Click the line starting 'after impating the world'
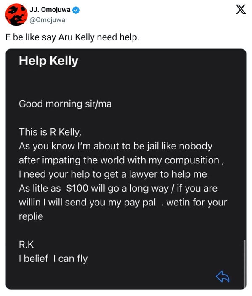This screenshot has width=252, height=296. 121,160
